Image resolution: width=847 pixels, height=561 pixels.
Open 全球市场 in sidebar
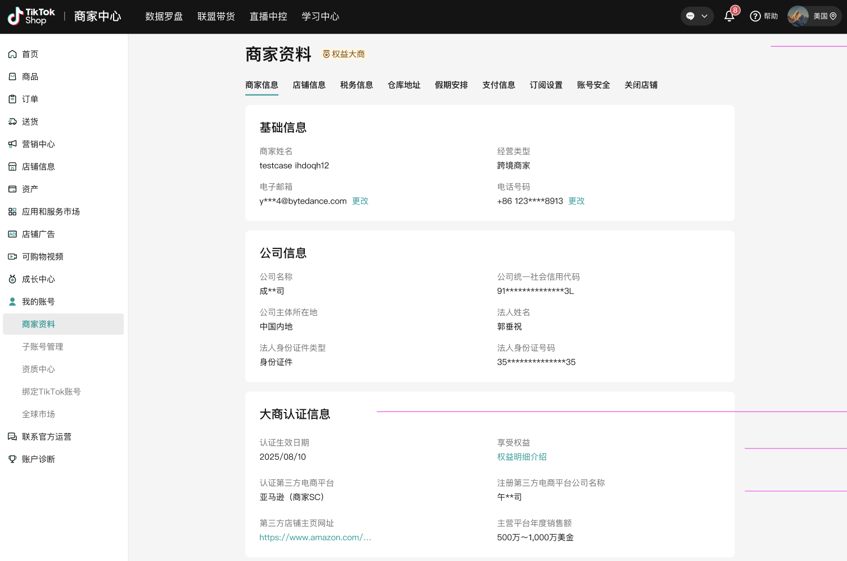click(x=38, y=414)
